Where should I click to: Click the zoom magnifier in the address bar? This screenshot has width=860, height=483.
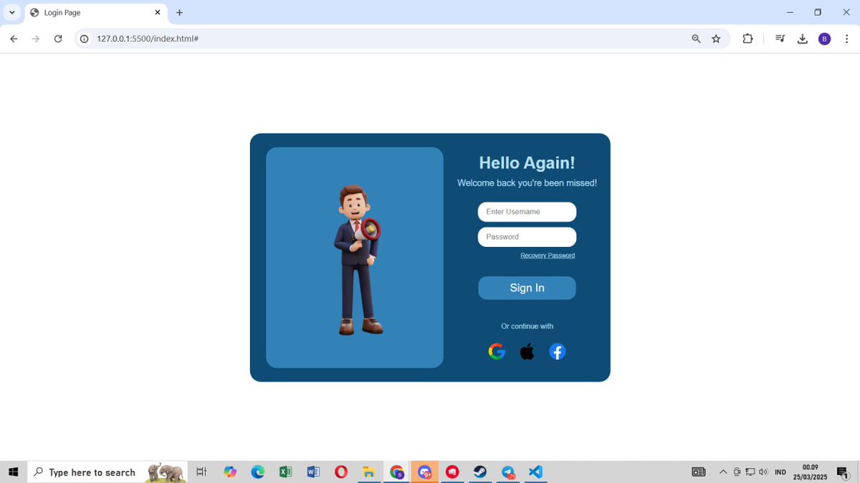(x=696, y=39)
